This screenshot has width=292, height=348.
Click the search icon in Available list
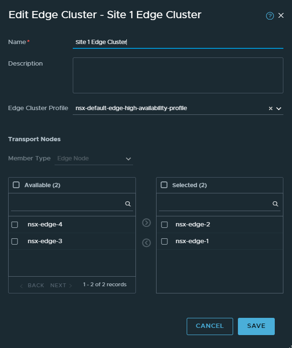128,204
